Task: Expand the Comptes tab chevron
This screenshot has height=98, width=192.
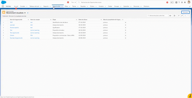Action: [27, 6]
